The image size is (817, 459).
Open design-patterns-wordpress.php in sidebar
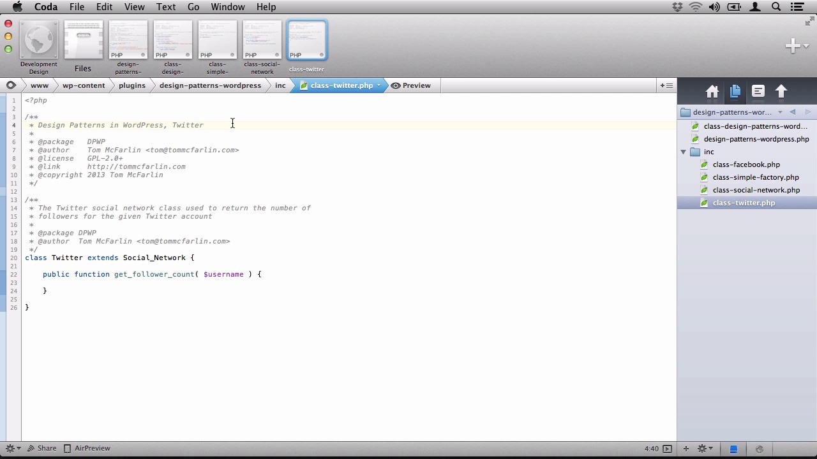coord(756,139)
